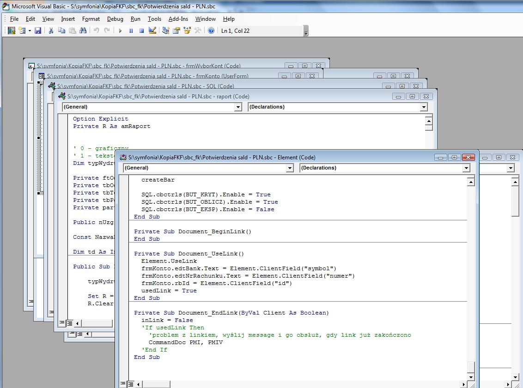Click the Help question mark icon
523x388 pixels.
pyautogui.click(x=211, y=30)
